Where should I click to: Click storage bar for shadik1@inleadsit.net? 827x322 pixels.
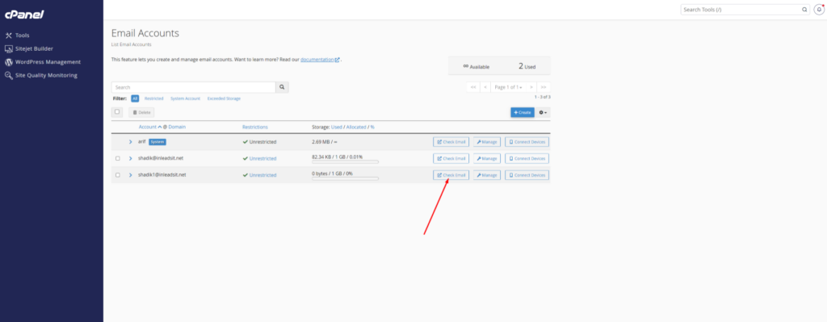click(345, 178)
